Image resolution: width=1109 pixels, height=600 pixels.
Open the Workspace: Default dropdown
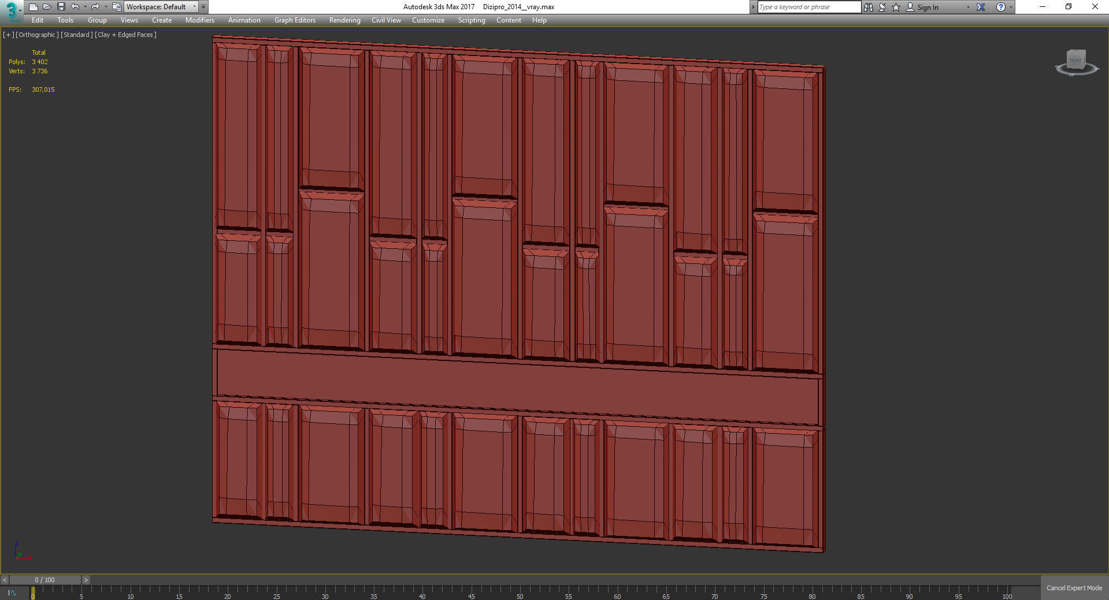click(161, 7)
